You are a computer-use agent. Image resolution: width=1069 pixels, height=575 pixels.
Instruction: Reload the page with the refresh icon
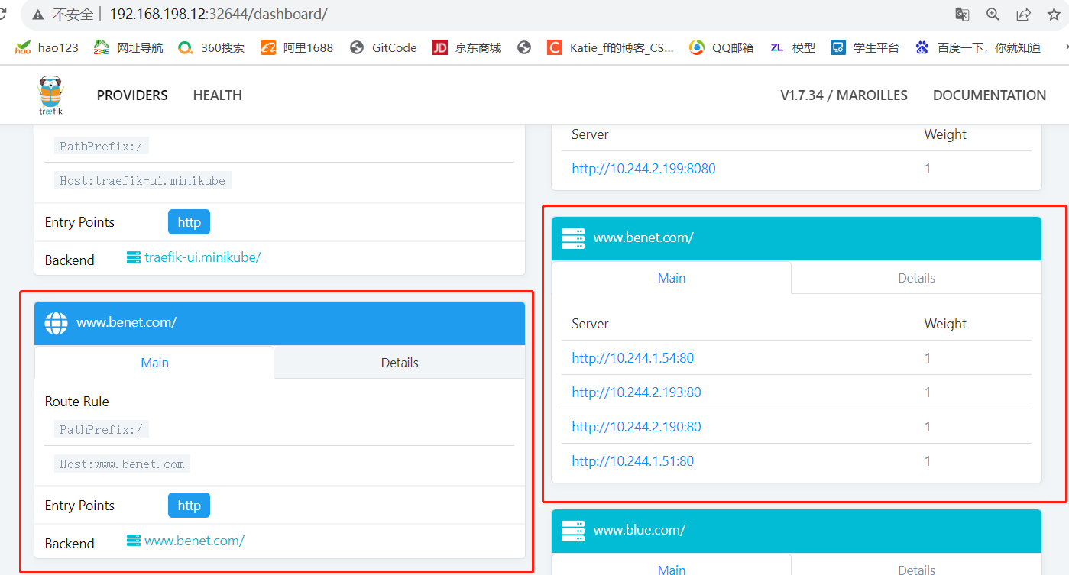(x=4, y=15)
